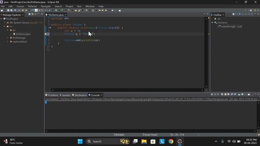Collapse the dv package node
Screen dimensions: 260x146
[x=8, y=30]
